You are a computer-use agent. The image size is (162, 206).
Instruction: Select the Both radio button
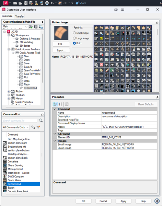74,43
